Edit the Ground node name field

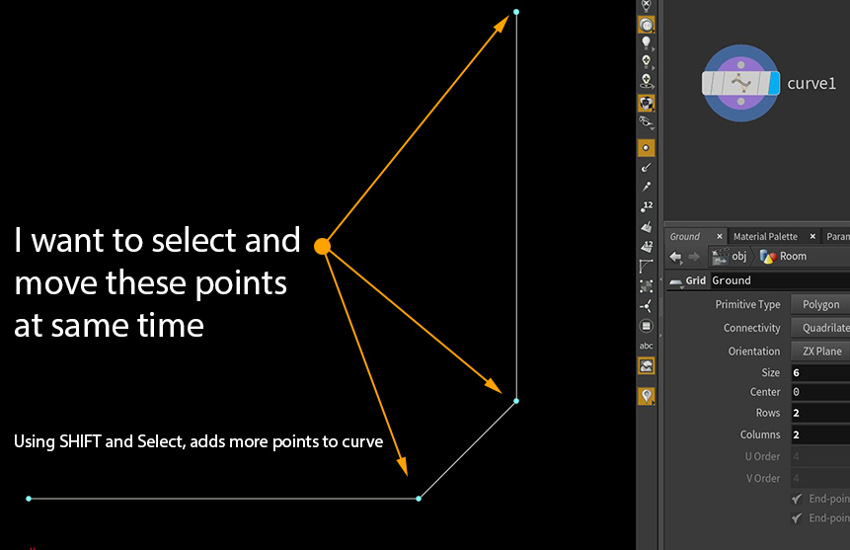coord(781,280)
